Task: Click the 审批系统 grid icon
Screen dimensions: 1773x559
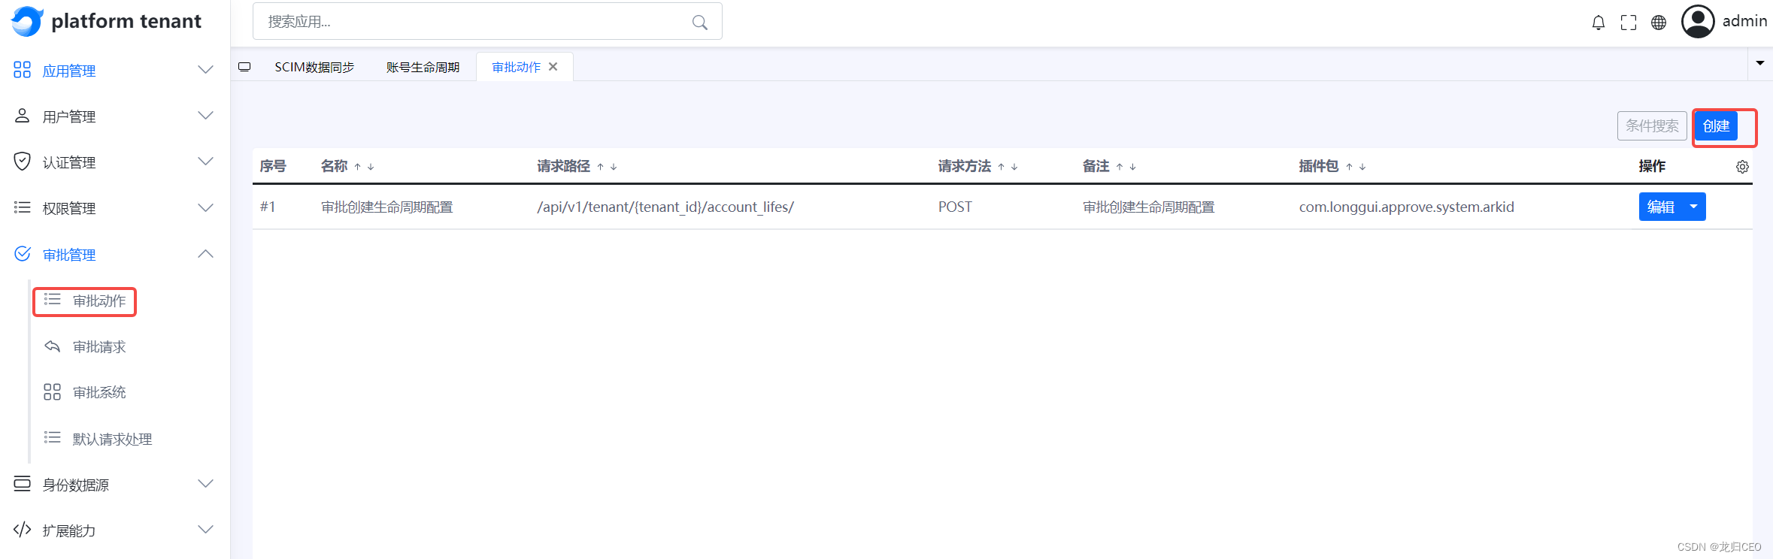Action: click(x=52, y=392)
